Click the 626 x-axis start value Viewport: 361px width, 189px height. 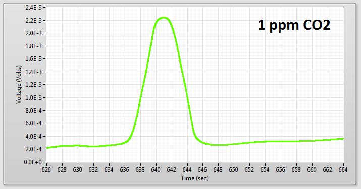(x=46, y=170)
